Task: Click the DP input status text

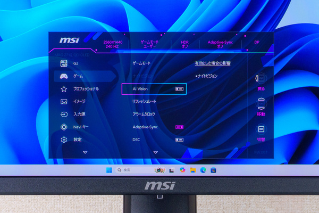Action: coord(257,42)
